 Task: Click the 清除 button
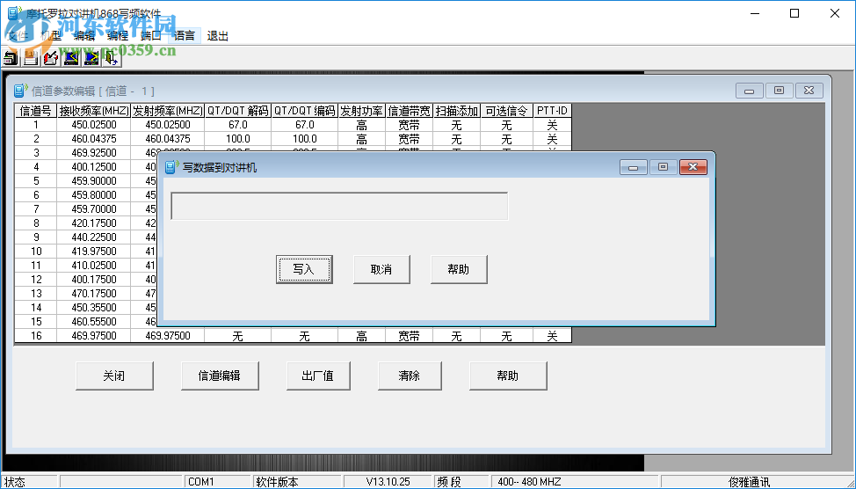[410, 376]
